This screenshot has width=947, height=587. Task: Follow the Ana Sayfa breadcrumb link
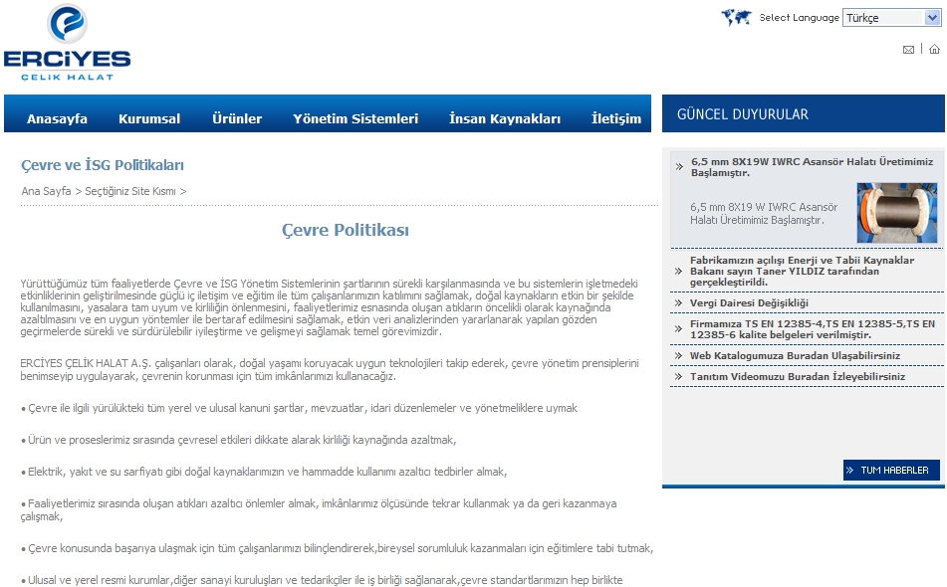46,191
